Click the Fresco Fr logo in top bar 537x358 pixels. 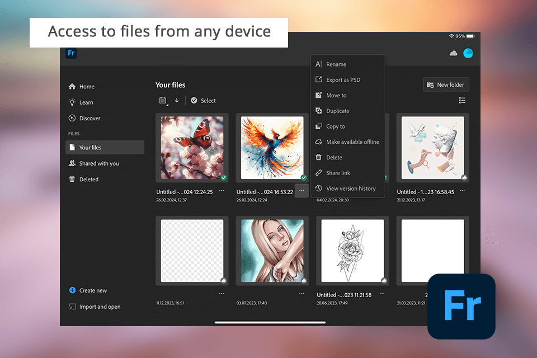click(x=71, y=53)
